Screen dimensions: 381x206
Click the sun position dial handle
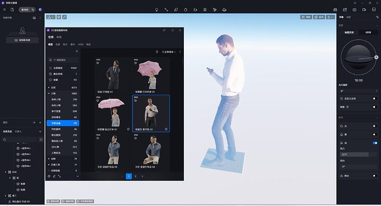pyautogui.click(x=376, y=57)
